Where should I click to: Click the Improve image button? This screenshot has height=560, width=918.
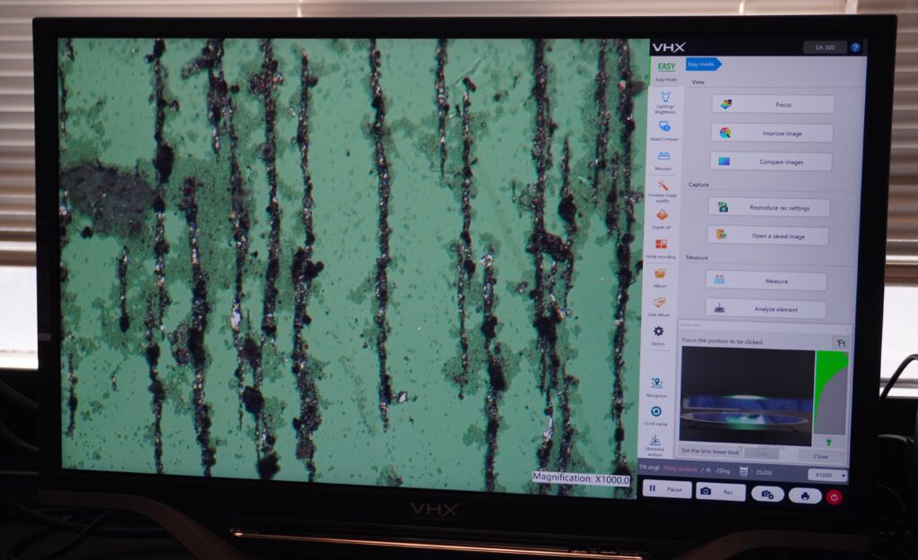(x=772, y=133)
